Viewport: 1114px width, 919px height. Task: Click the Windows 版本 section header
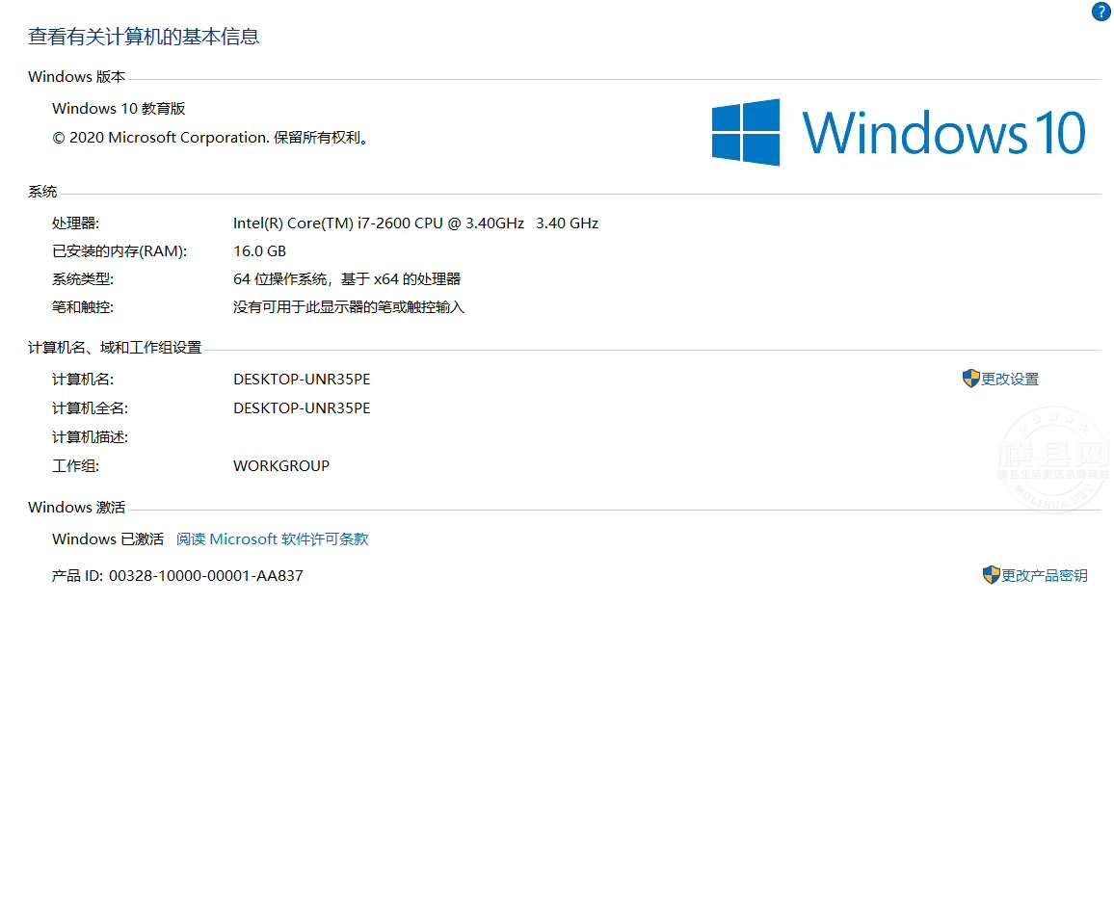(x=77, y=77)
